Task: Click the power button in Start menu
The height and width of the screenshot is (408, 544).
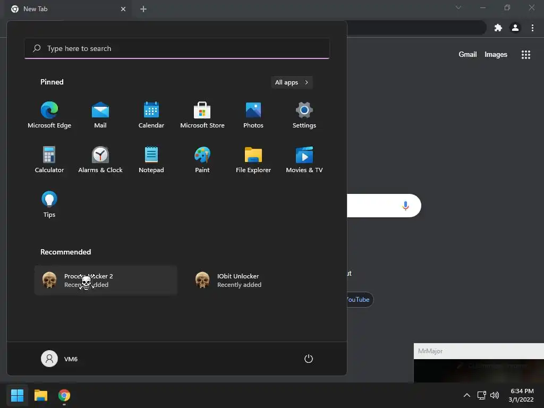Action: coord(309,359)
